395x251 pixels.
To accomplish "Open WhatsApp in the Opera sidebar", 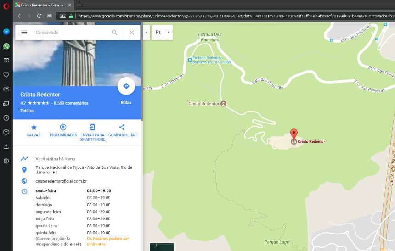I will 6,46.
